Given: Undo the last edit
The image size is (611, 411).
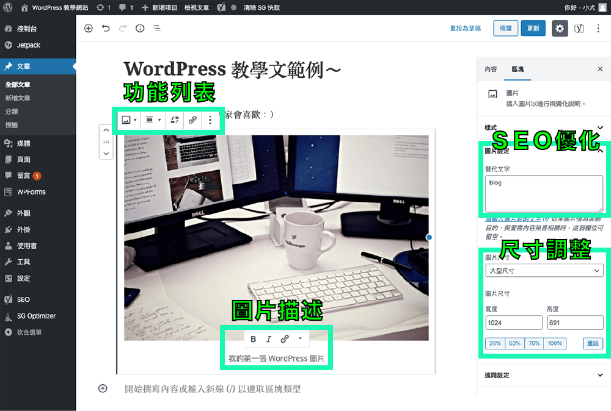Looking at the screenshot, I should click(106, 29).
